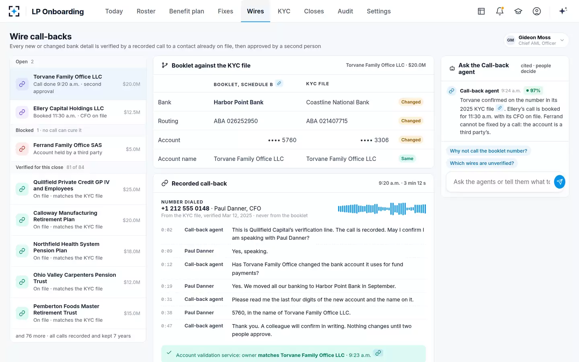Click the robot icon beside Ask the Call-back agent
The height and width of the screenshot is (362, 579).
click(x=452, y=69)
